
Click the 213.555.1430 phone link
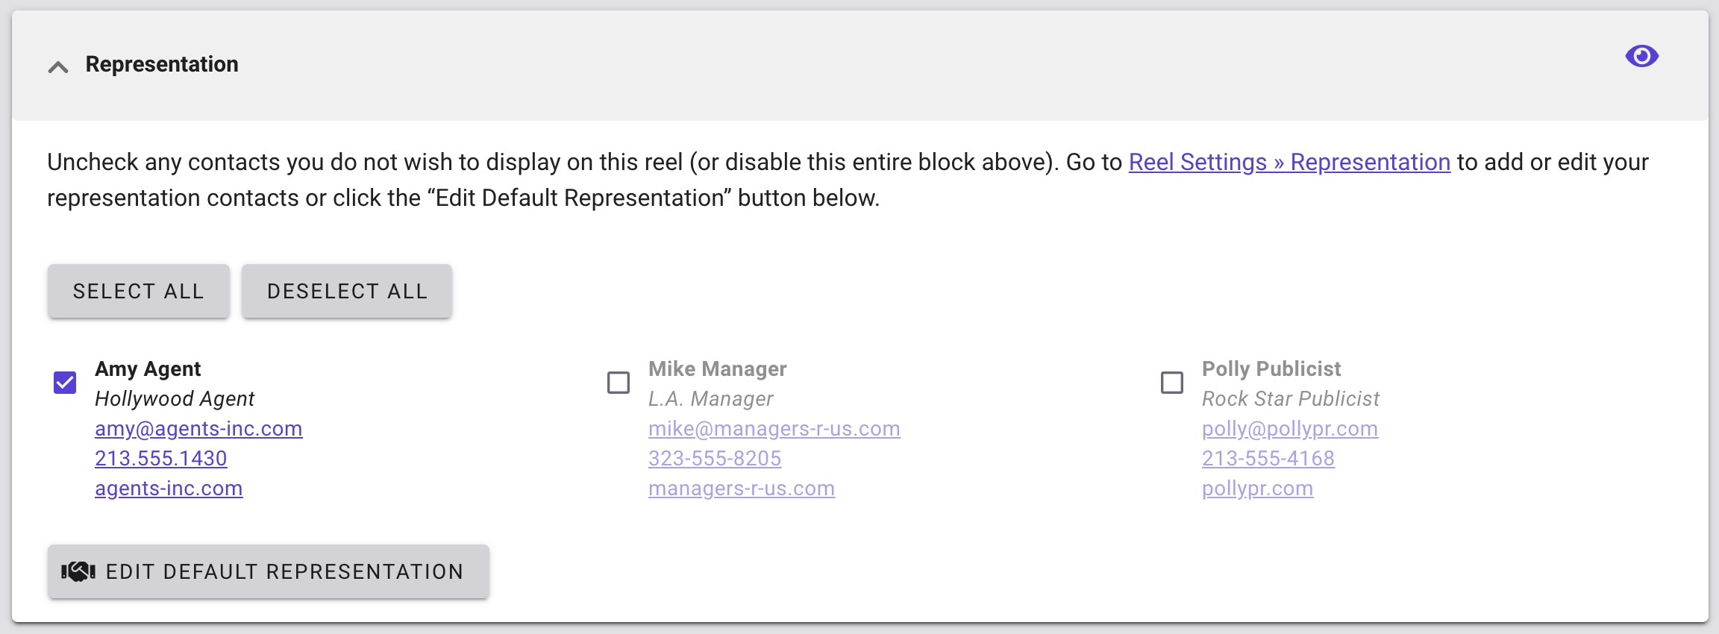[x=161, y=459]
